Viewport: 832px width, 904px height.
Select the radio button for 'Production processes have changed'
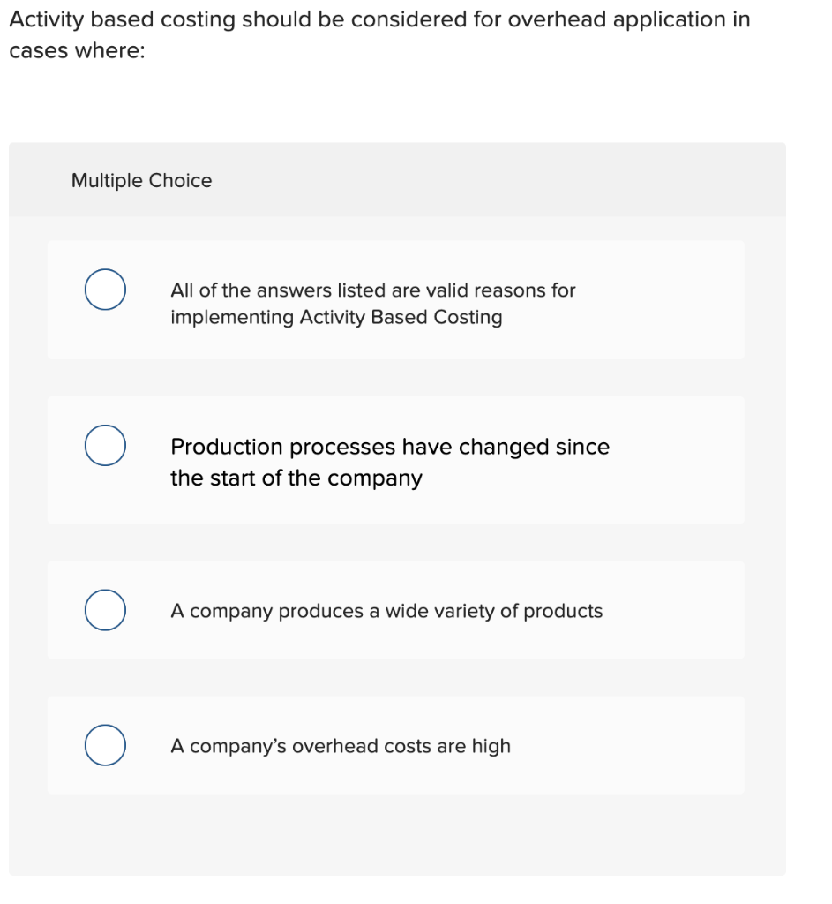point(104,445)
